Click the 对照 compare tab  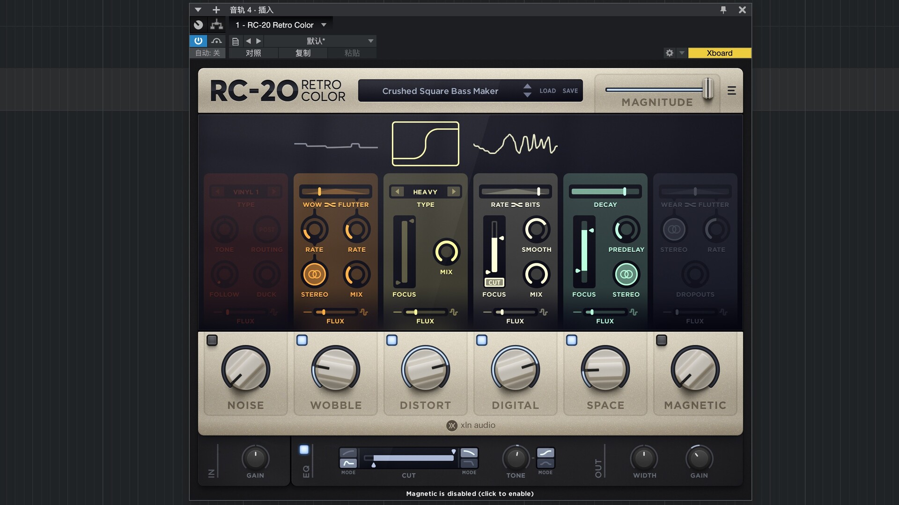253,53
